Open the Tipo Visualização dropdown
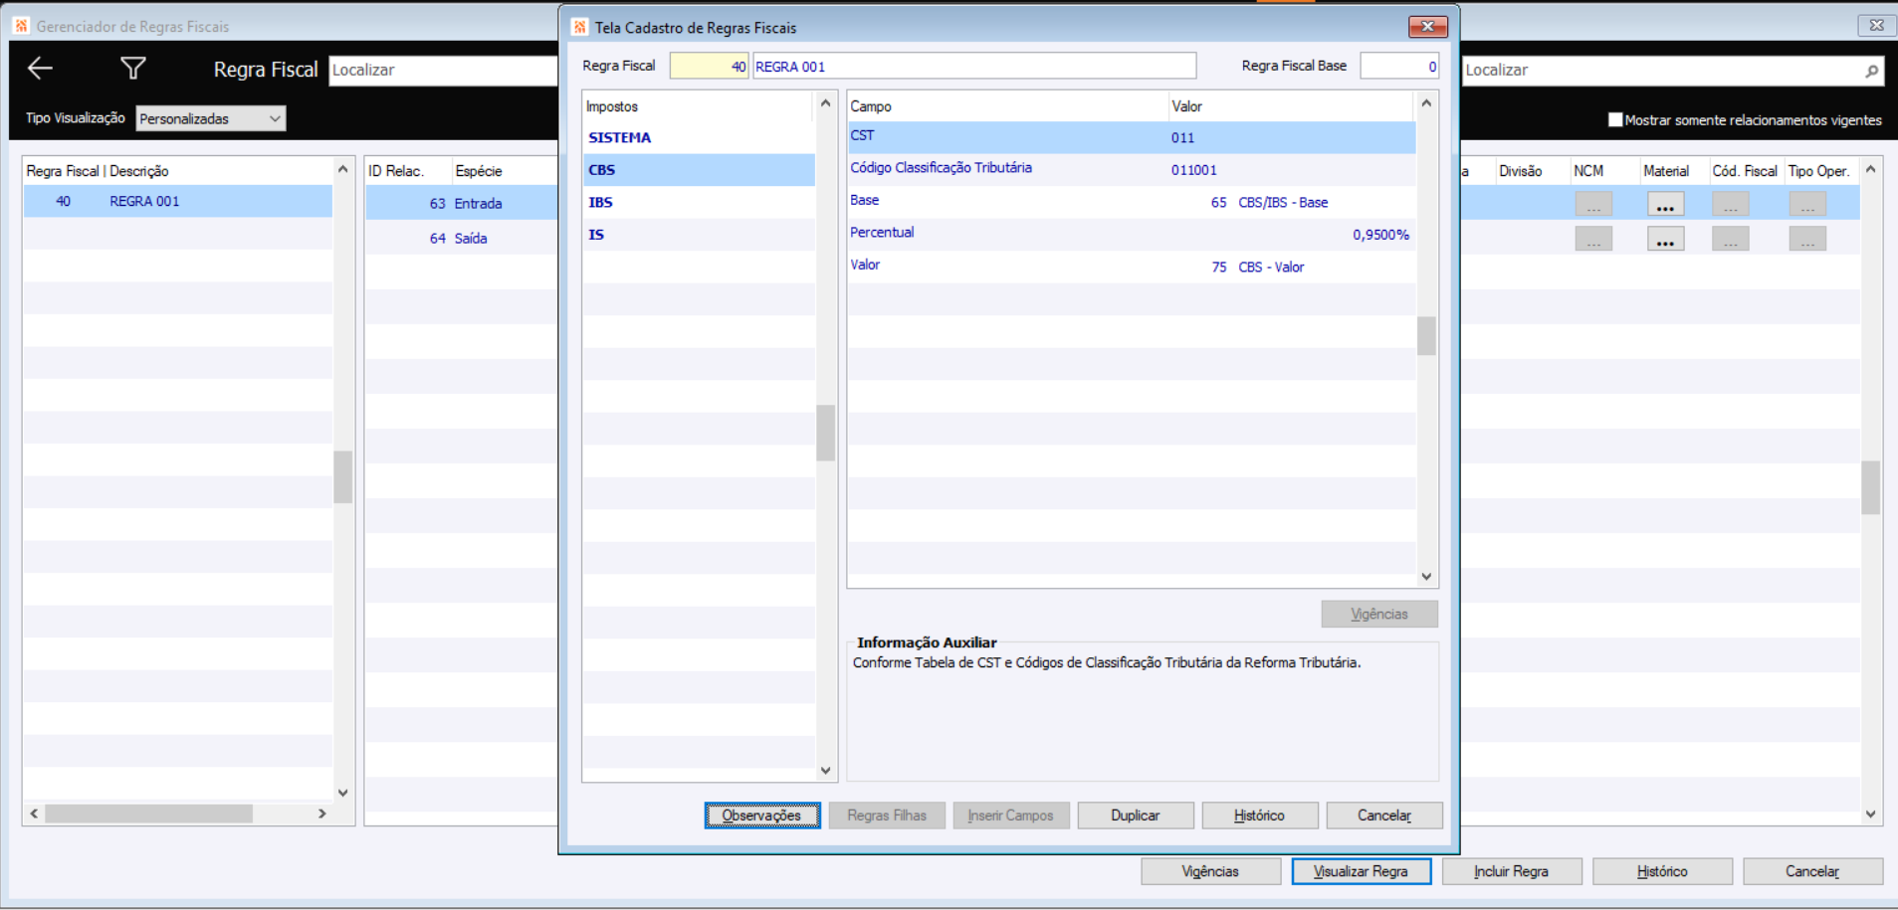1898x910 pixels. click(x=211, y=118)
